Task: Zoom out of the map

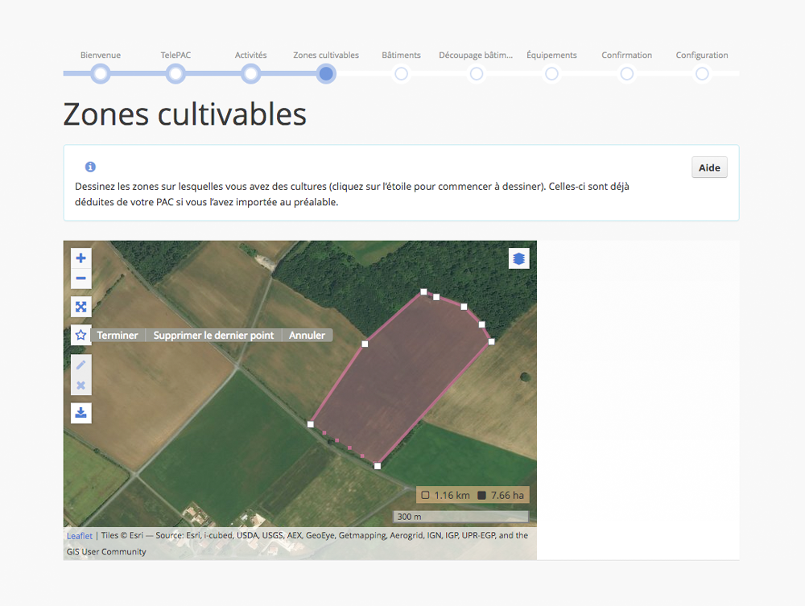Action: point(80,278)
